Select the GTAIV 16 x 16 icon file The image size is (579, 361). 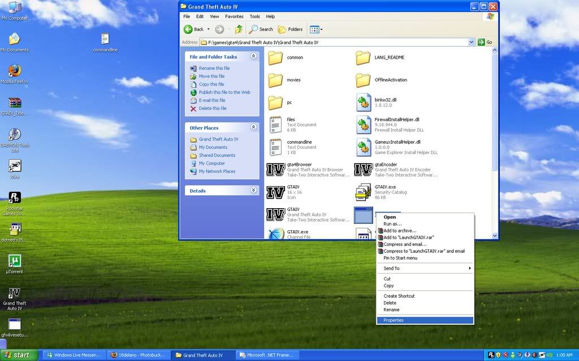284,192
